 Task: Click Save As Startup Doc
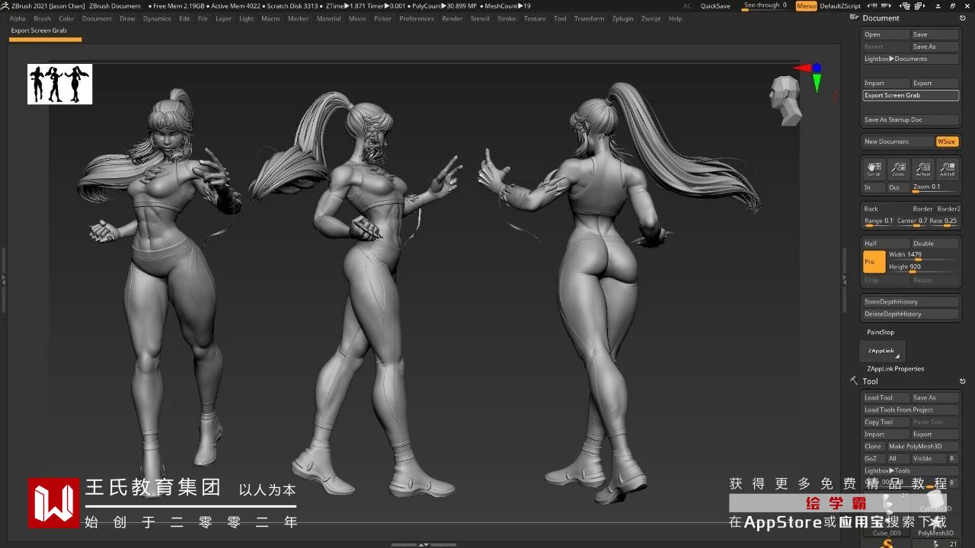tap(910, 119)
